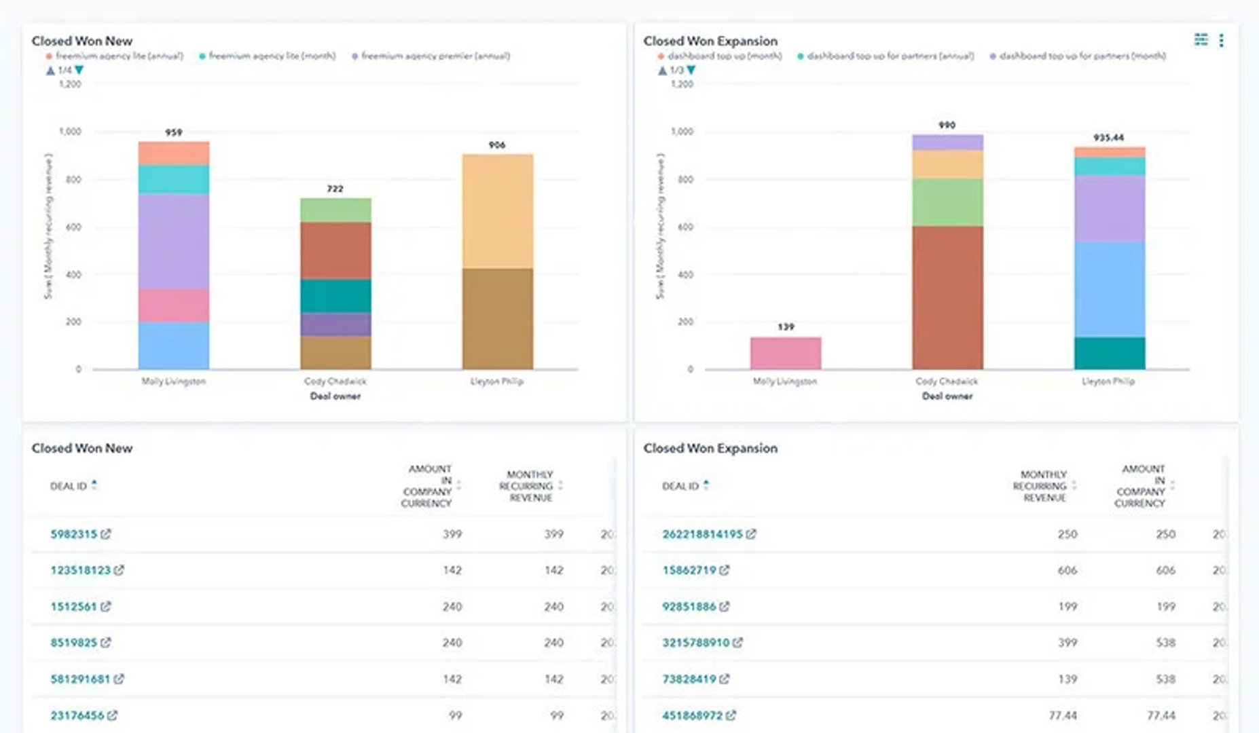Open deal 5982315 link
1259x733 pixels.
(x=73, y=534)
